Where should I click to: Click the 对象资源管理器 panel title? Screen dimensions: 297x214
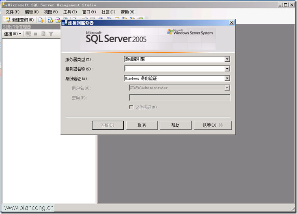[x=17, y=27]
